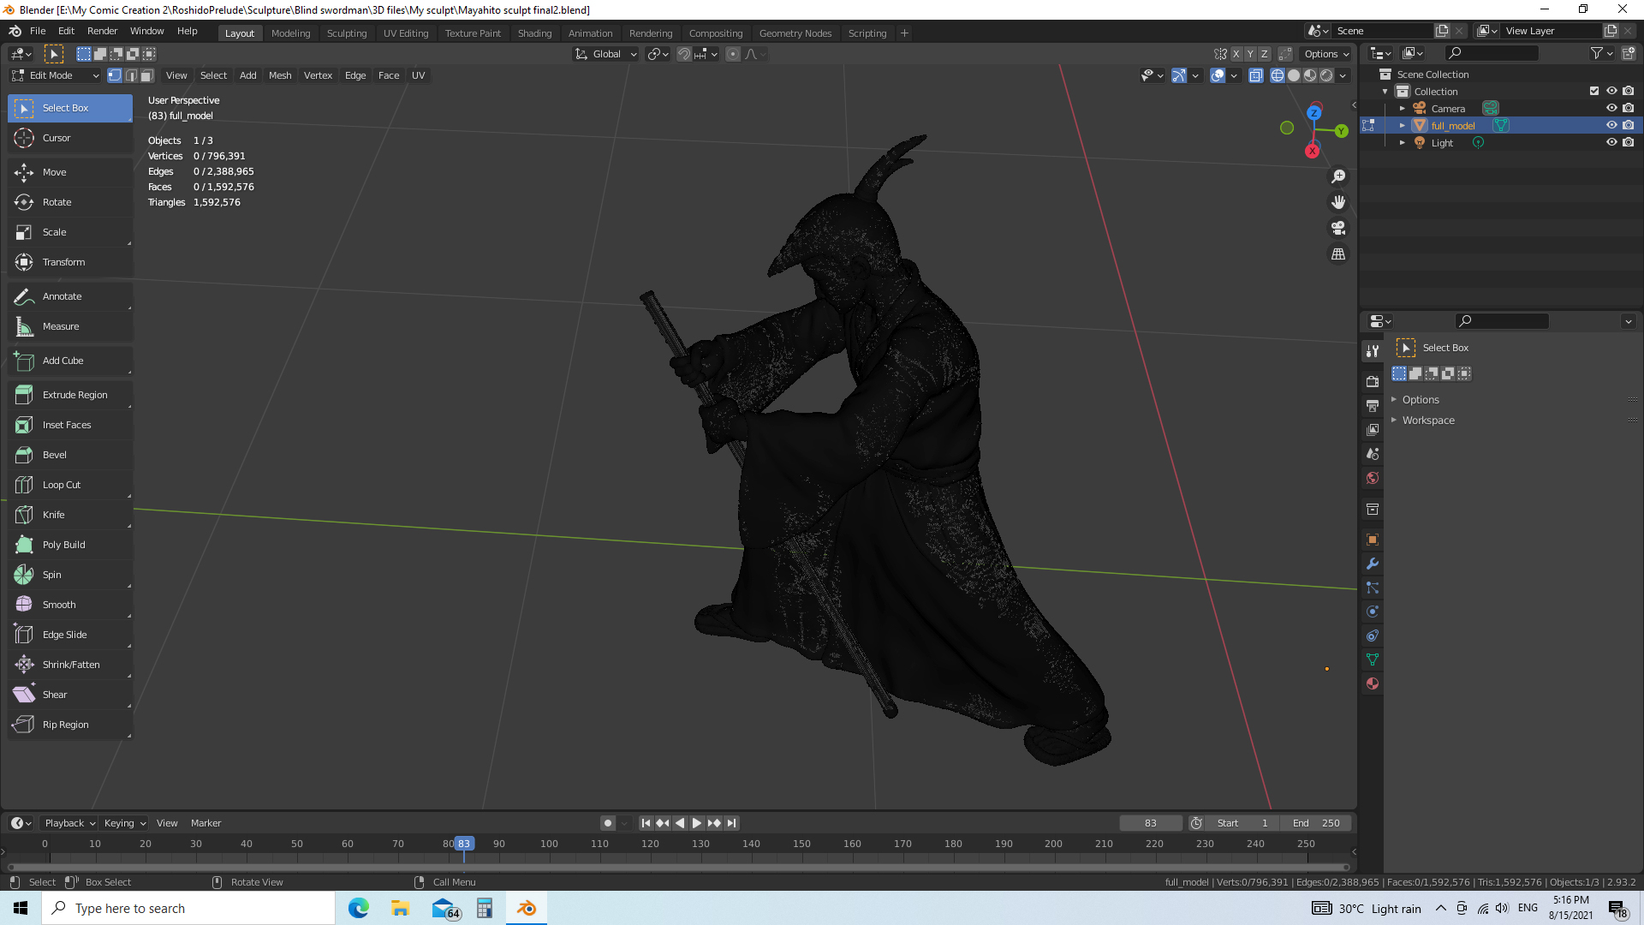This screenshot has width=1644, height=925.
Task: Activate the Poly Build tool
Action: 70,545
